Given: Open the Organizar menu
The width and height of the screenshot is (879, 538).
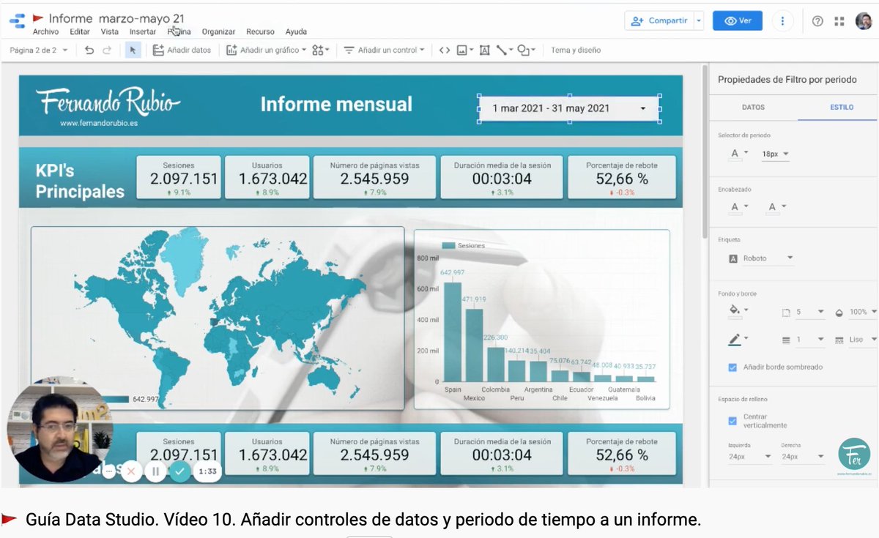Looking at the screenshot, I should tap(219, 31).
